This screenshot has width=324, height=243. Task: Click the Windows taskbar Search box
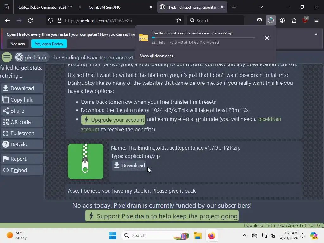(x=156, y=235)
